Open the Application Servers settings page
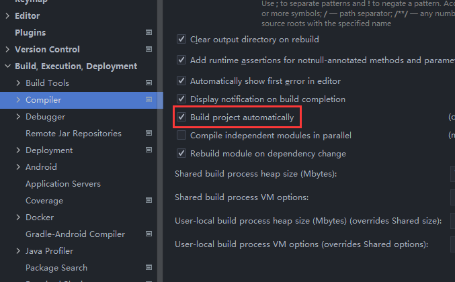 pos(63,184)
